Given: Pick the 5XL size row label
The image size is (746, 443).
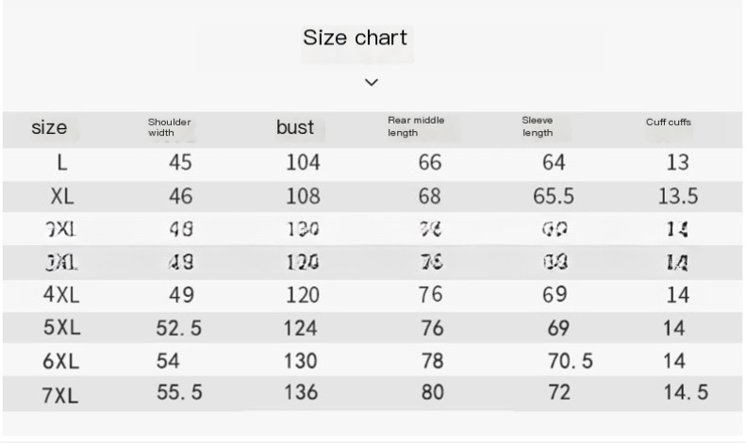Looking at the screenshot, I should coord(62,328).
